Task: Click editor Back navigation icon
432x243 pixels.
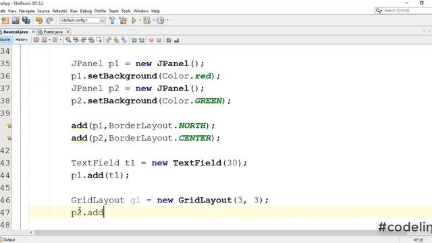Action: pos(45,40)
